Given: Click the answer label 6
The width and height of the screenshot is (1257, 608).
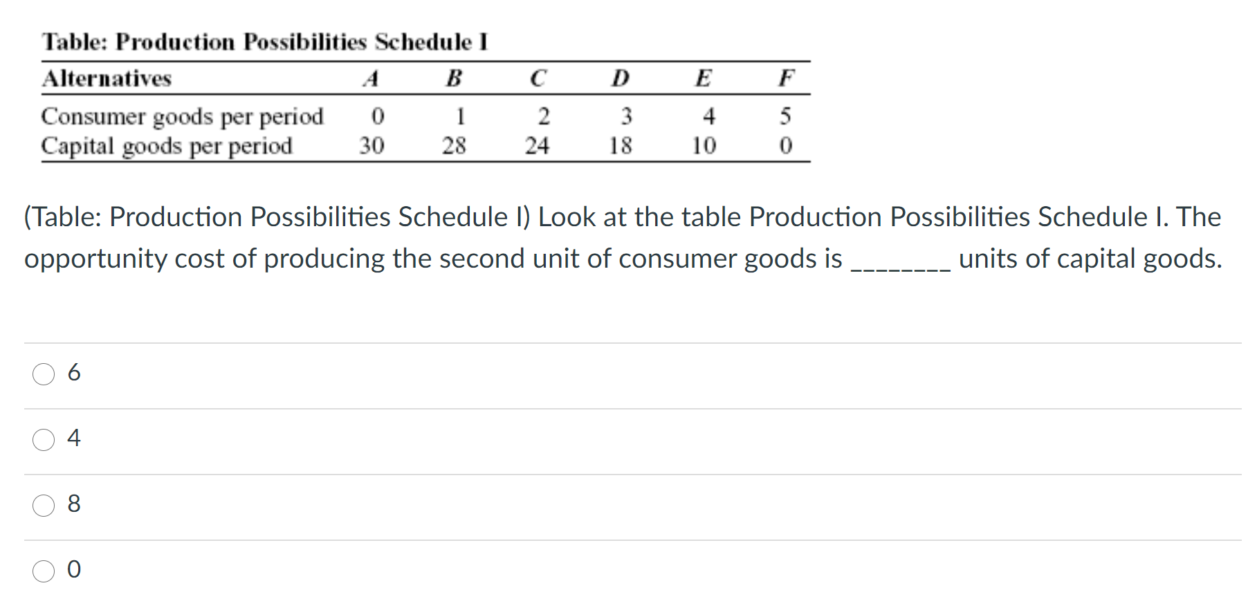Looking at the screenshot, I should [74, 373].
